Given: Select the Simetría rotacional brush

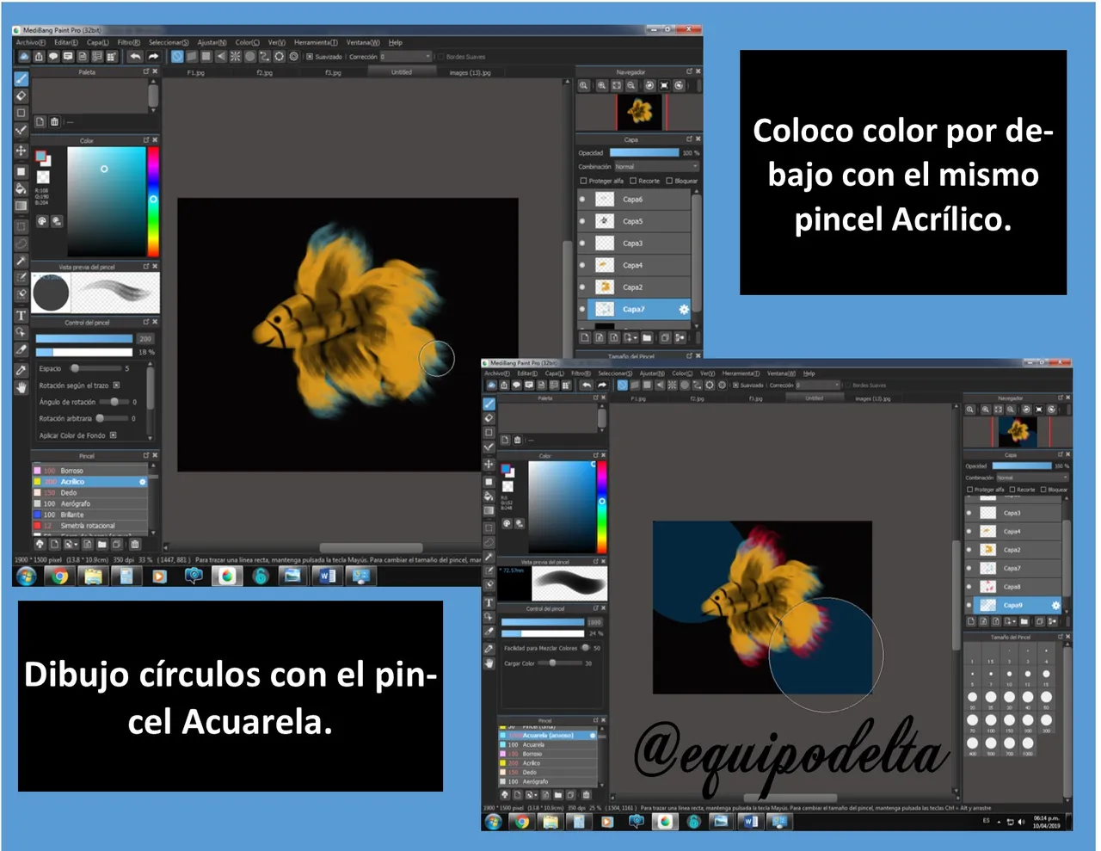Looking at the screenshot, I should point(90,526).
